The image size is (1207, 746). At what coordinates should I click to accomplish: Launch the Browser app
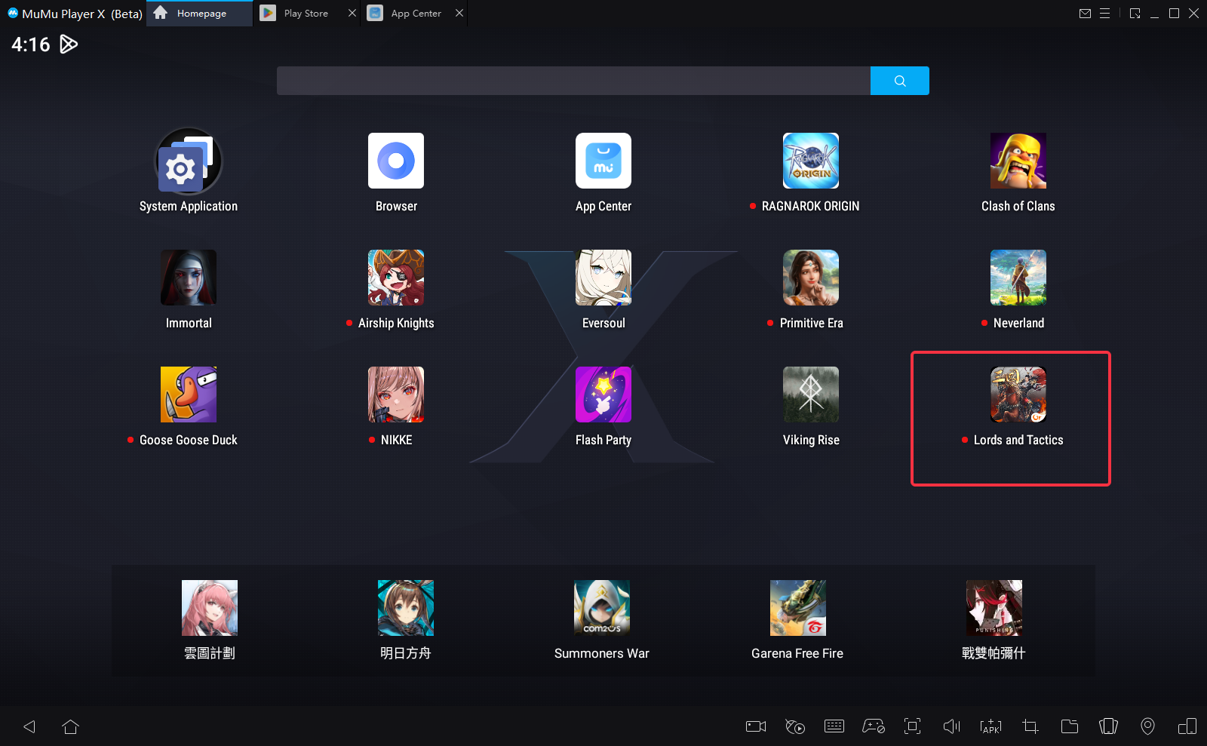(396, 161)
